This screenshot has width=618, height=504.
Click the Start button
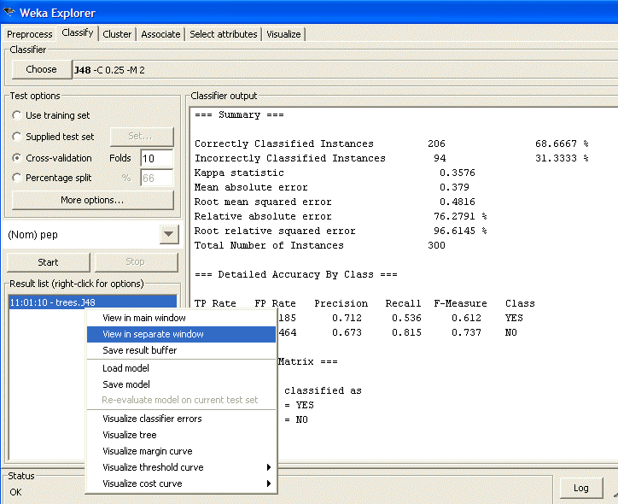48,262
